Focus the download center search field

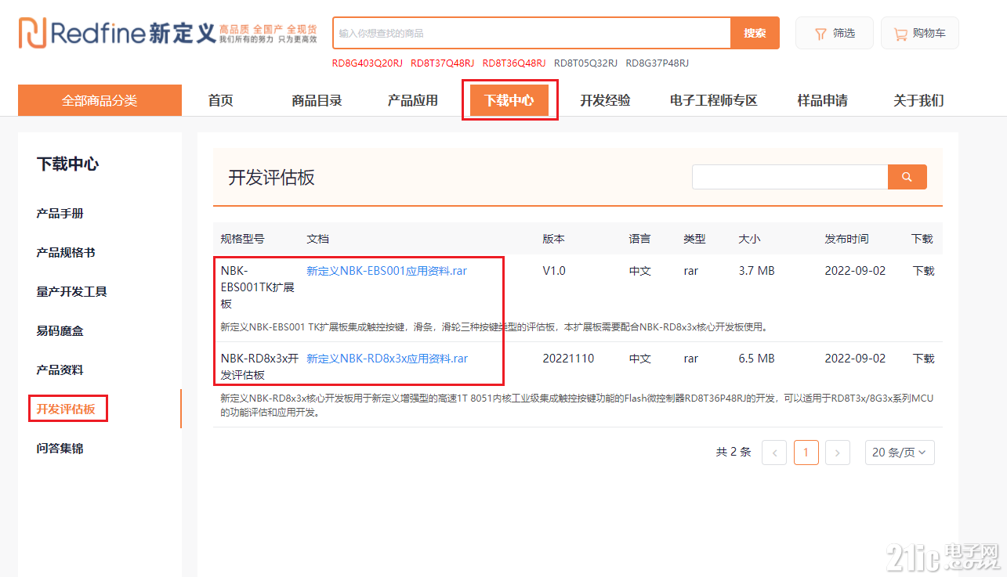[x=790, y=177]
